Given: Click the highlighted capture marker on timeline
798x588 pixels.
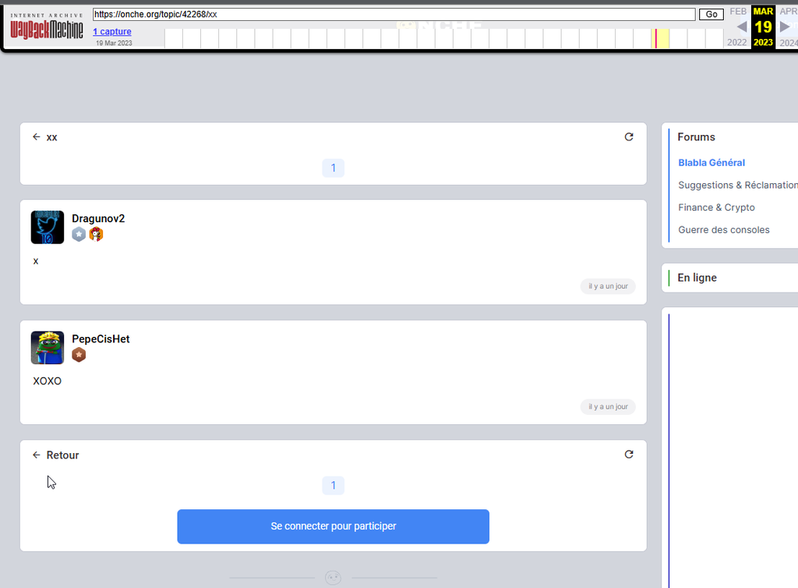Looking at the screenshot, I should [656, 39].
